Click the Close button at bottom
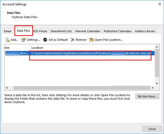 (x=152, y=129)
